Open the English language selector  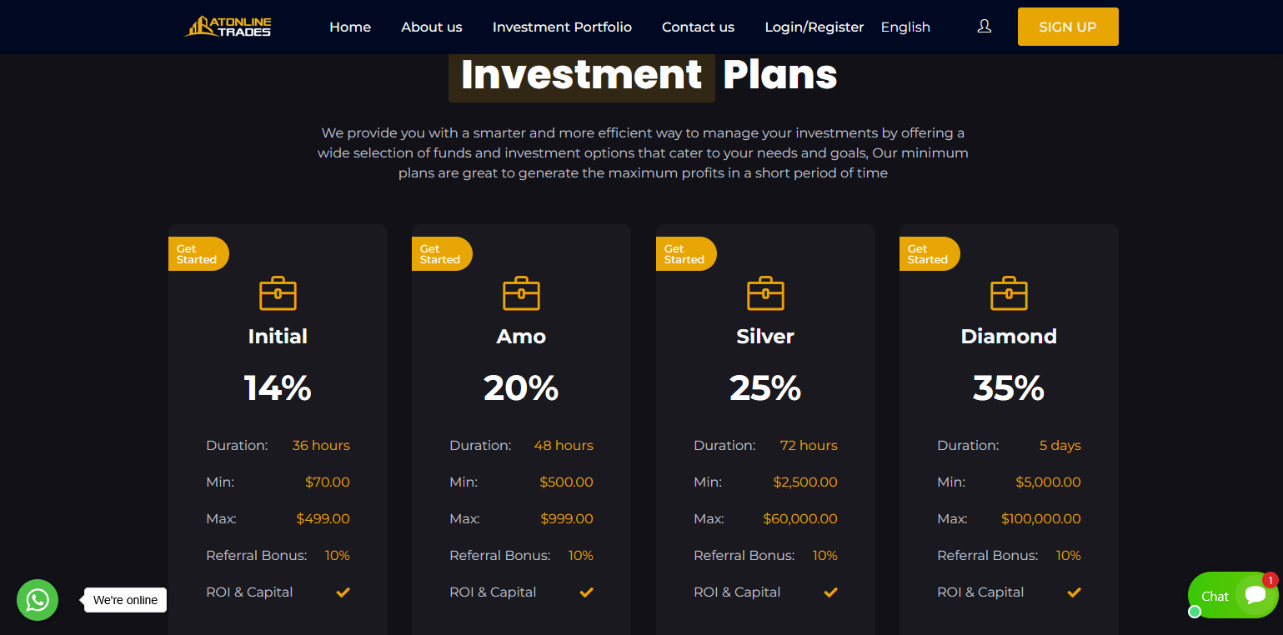(x=905, y=27)
